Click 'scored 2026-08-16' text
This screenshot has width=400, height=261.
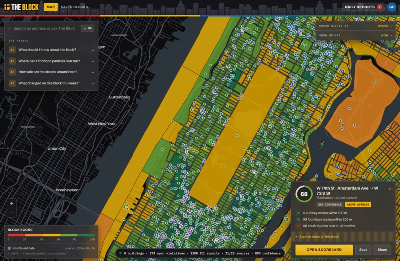(x=79, y=248)
